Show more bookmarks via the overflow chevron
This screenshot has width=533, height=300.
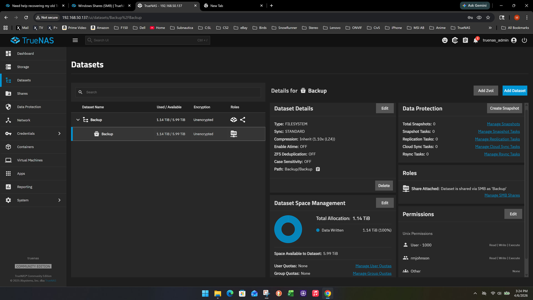(490, 28)
